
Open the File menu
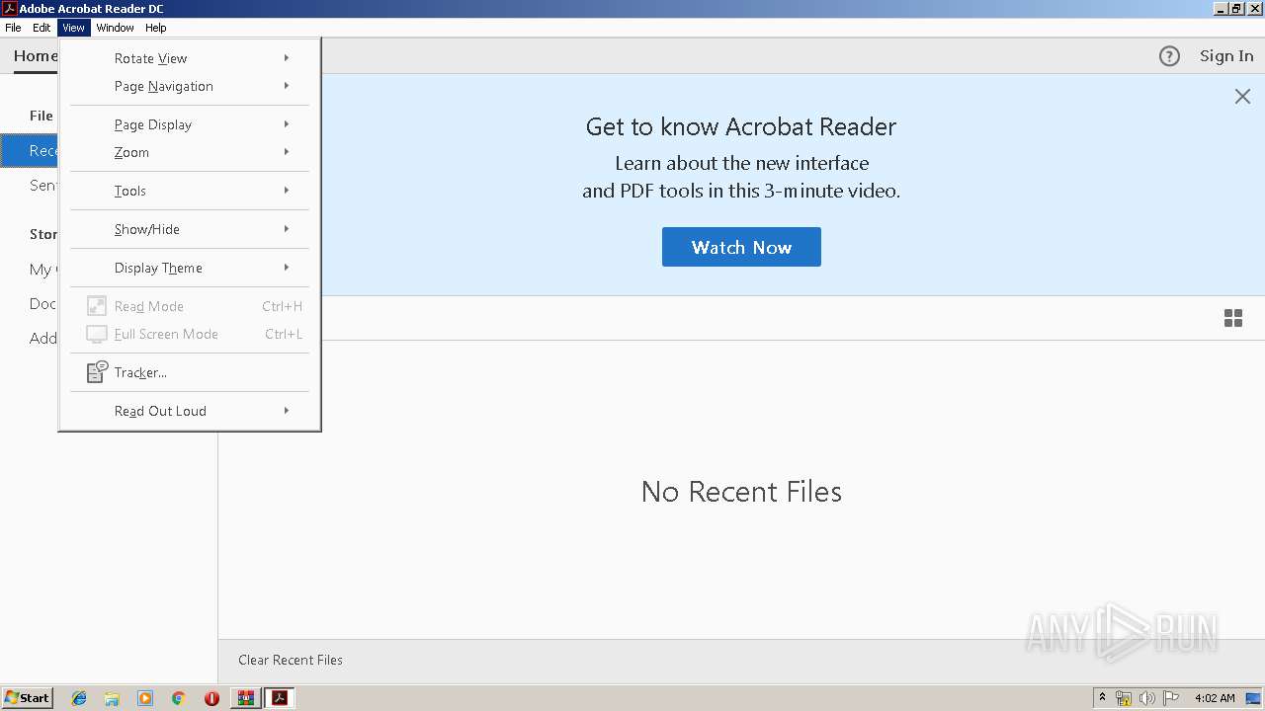[x=13, y=28]
